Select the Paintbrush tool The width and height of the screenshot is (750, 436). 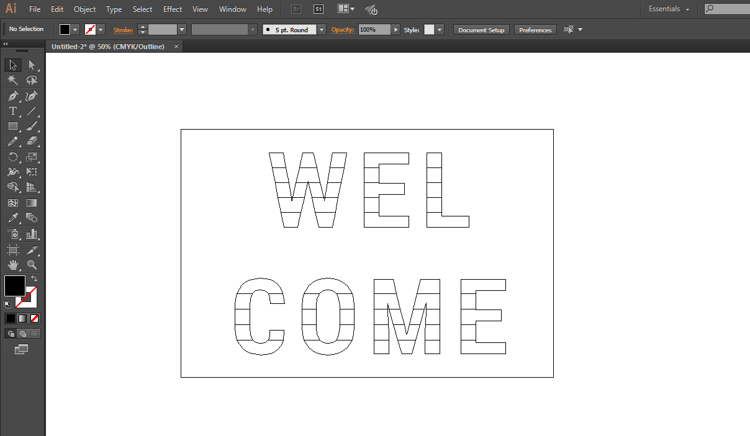pos(32,127)
